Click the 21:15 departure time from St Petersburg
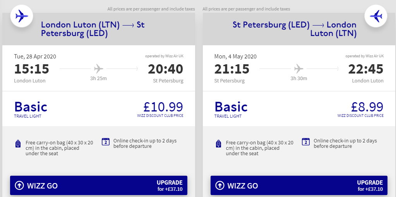 [x=232, y=69]
